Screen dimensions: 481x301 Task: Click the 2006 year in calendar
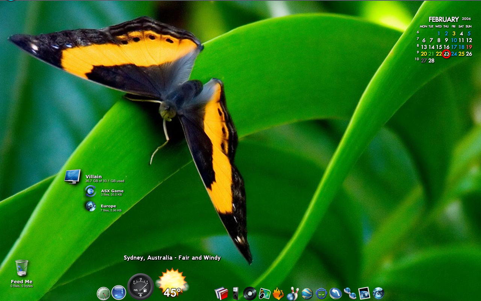click(466, 18)
